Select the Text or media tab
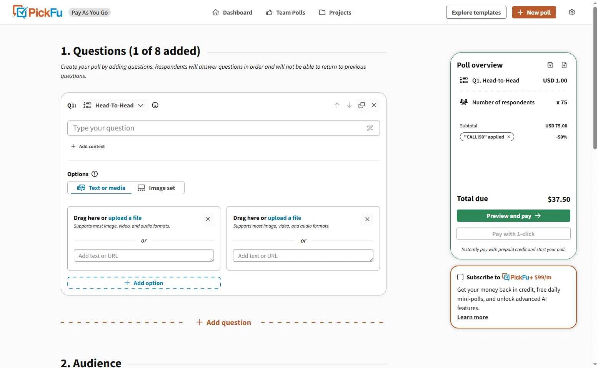The height and width of the screenshot is (368, 598). (x=101, y=188)
